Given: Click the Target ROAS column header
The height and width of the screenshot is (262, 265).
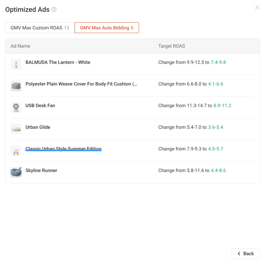Looking at the screenshot, I should (x=171, y=46).
